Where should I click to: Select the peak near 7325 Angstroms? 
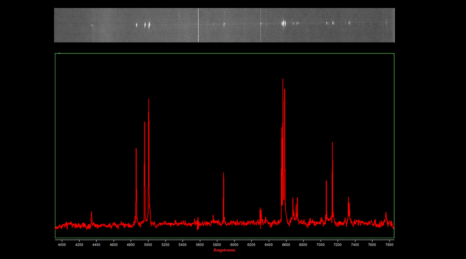pos(348,199)
